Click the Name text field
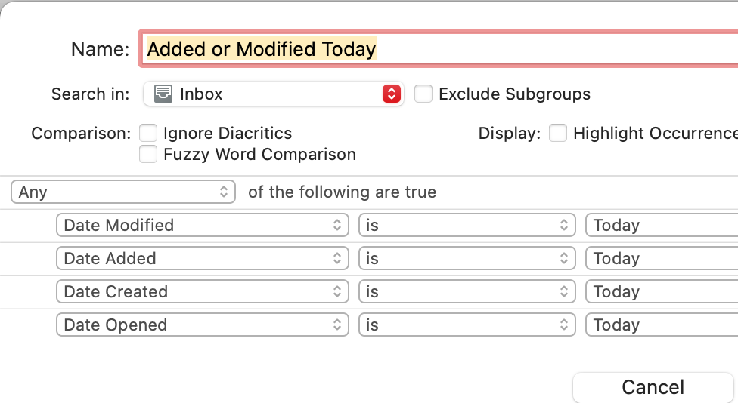 pos(529,49)
